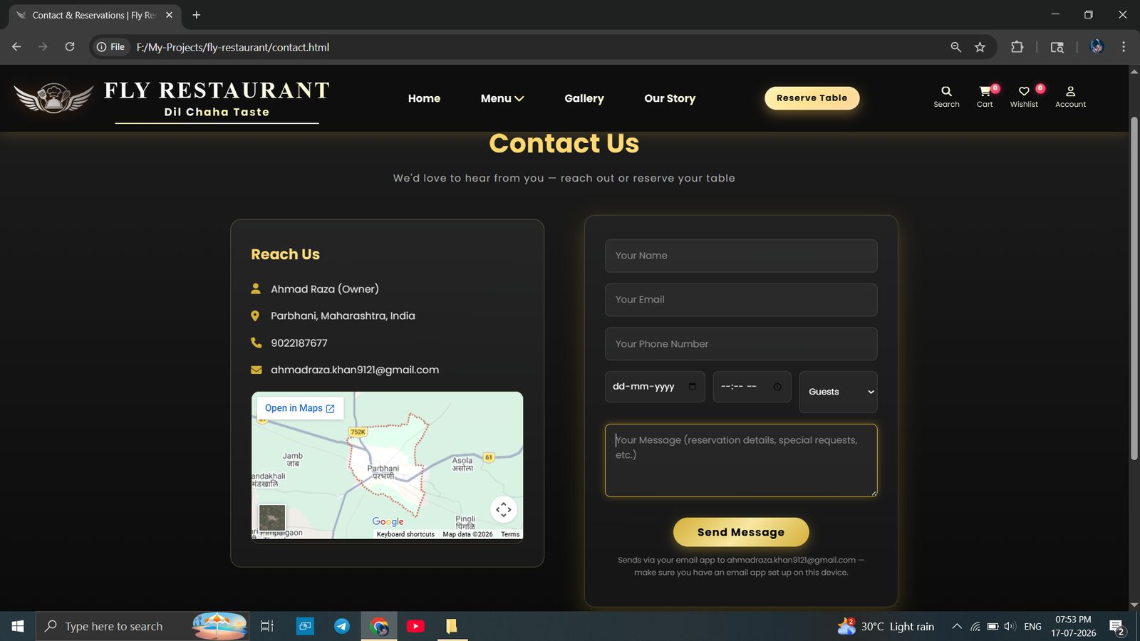Image resolution: width=1140 pixels, height=641 pixels.
Task: Click the Fly Restaurant winged logo
Action: (x=53, y=98)
